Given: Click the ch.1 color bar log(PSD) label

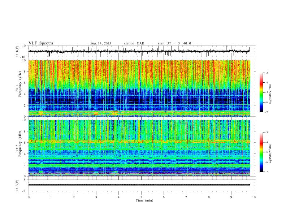Looking at the screenshot, I should (270, 94).
